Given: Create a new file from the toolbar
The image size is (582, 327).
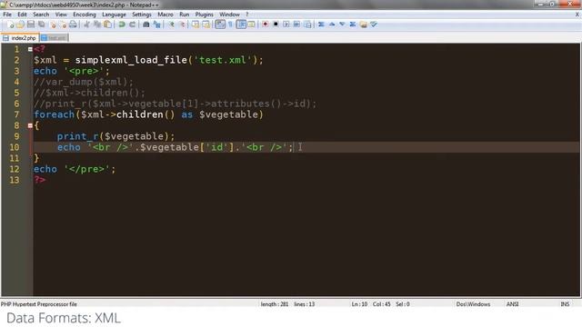Looking at the screenshot, I should (10, 25).
